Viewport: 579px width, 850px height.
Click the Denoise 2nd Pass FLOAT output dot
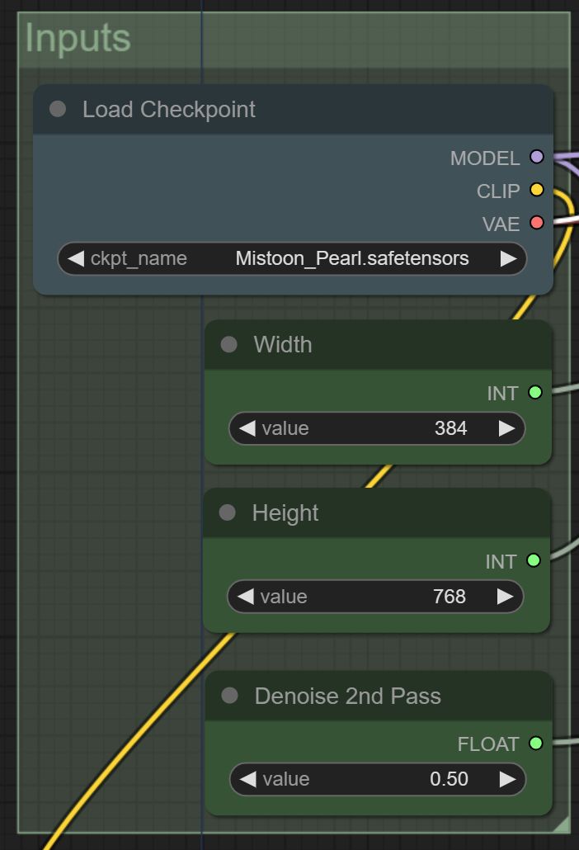535,744
